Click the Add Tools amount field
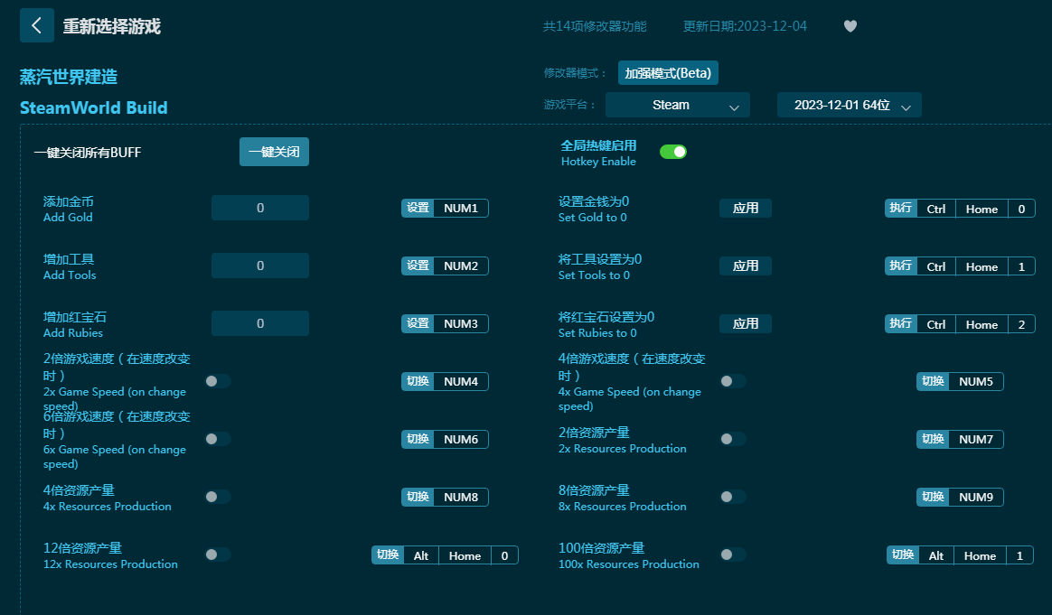The image size is (1052, 615). 260,266
